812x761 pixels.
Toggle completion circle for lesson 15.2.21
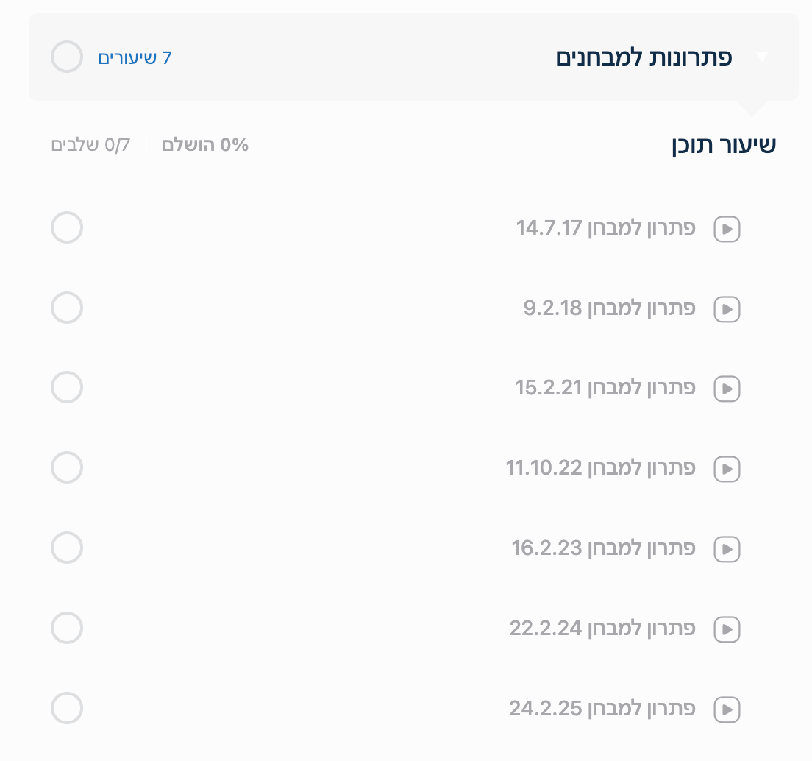[x=67, y=387]
